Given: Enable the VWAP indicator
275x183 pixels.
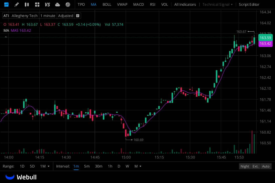Looking at the screenshot, I should point(122,4).
